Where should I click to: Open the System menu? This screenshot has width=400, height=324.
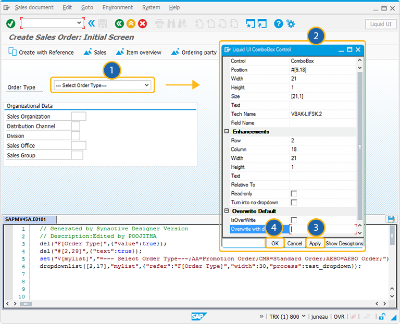pyautogui.click(x=151, y=7)
